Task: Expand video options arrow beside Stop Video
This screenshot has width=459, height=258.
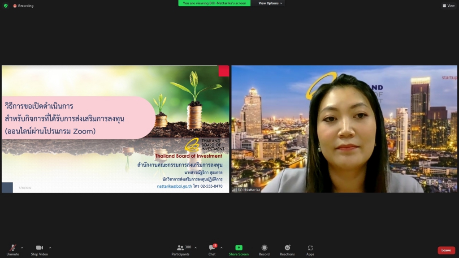Action: click(x=50, y=248)
